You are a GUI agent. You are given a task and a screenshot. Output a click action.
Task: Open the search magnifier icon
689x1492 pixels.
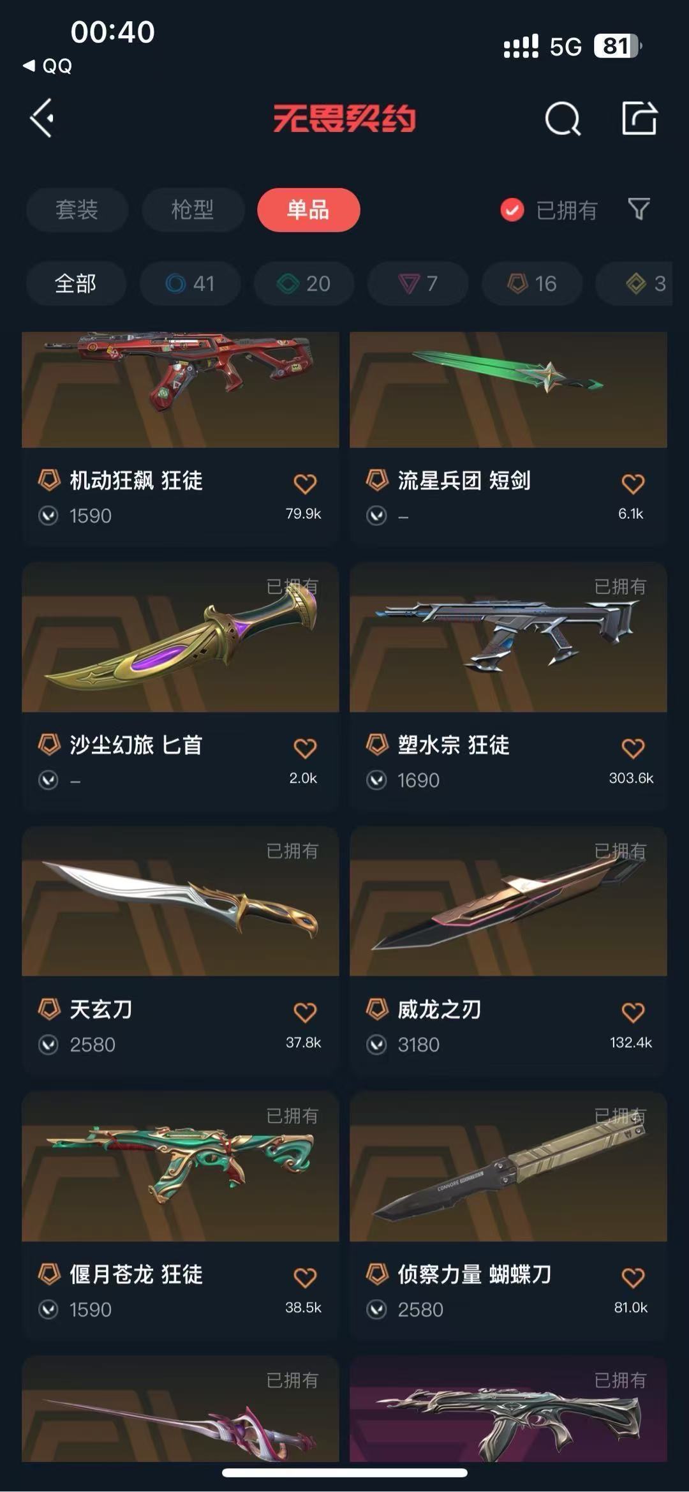[563, 119]
